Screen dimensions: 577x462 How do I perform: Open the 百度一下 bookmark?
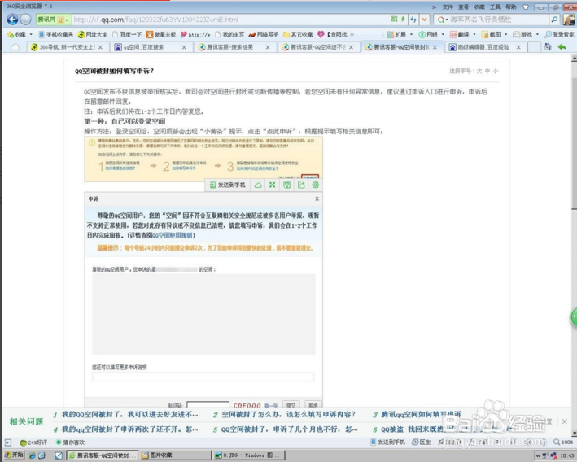coord(127,34)
